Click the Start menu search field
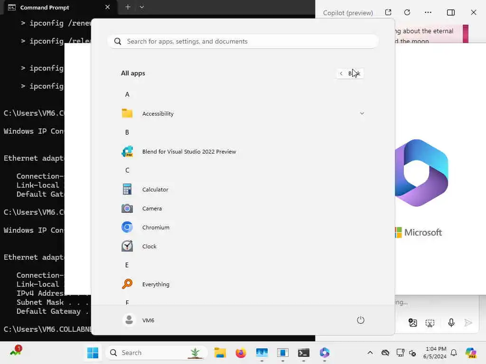The width and height of the screenshot is (486, 364). click(243, 41)
